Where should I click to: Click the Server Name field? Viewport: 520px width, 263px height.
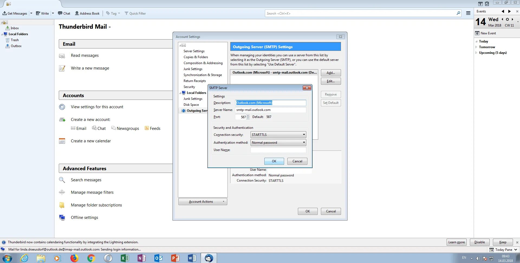(271, 110)
